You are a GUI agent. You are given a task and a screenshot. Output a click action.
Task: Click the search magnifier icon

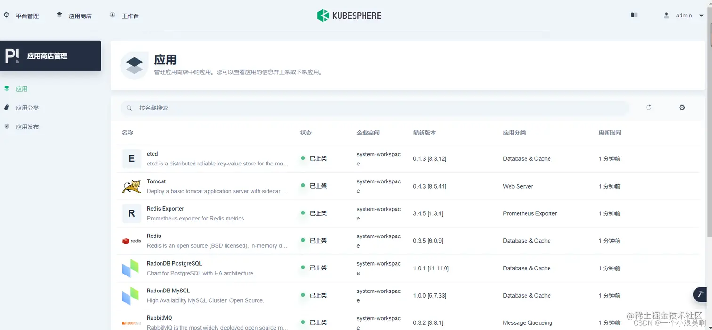pyautogui.click(x=129, y=108)
